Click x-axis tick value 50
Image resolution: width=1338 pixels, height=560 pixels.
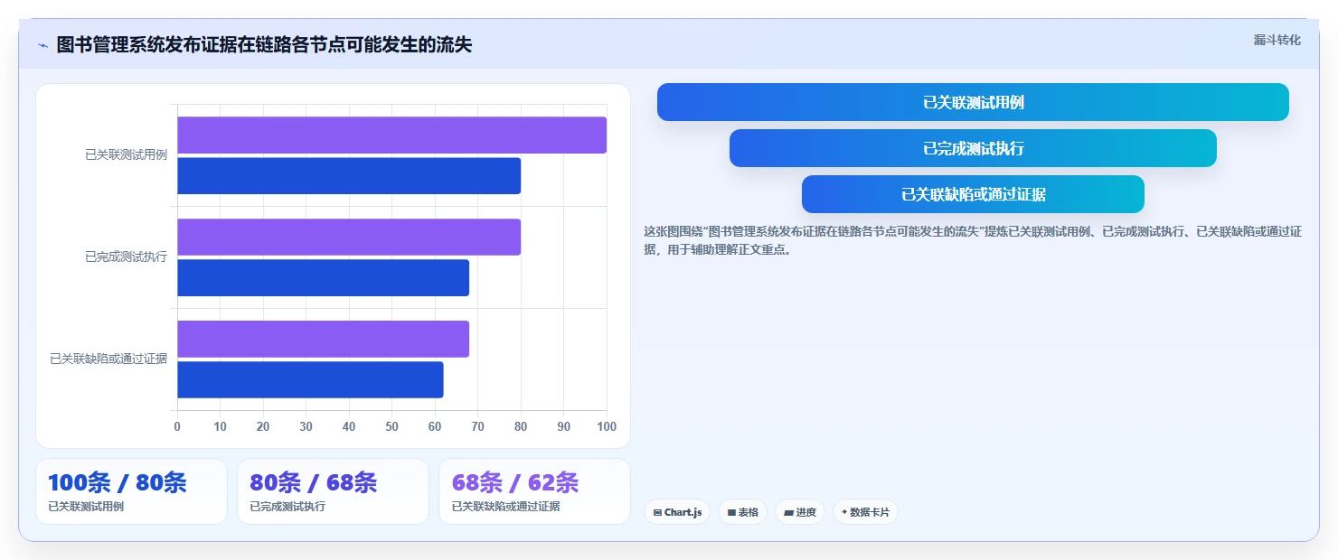391,426
